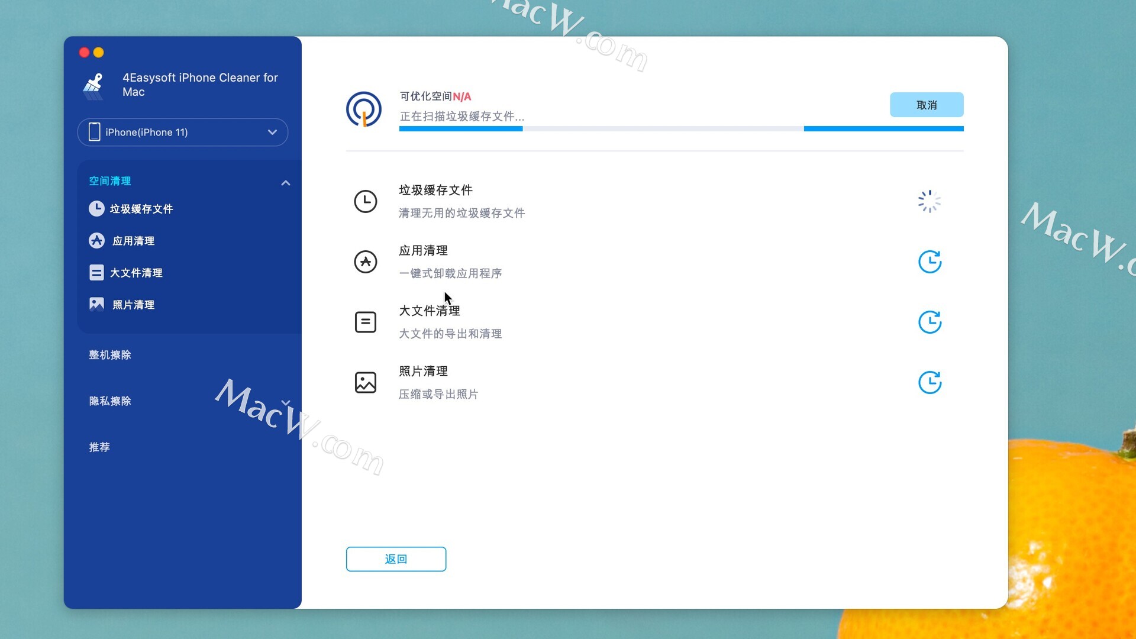Click the file icon beside 大文件清理 in sidebar
The image size is (1136, 639).
(x=96, y=273)
